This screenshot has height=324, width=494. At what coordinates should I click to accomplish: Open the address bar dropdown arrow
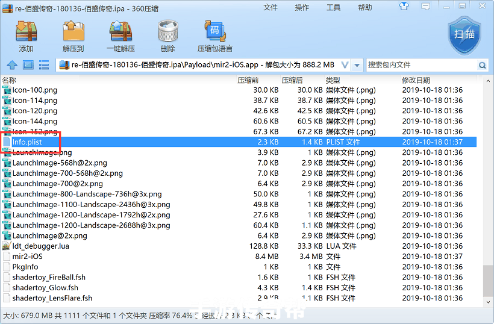click(357, 65)
